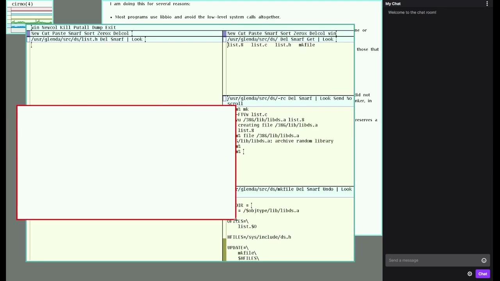Click Look in the mkfile window tag
Viewport: 500px width, 281px height.
[x=346, y=189]
